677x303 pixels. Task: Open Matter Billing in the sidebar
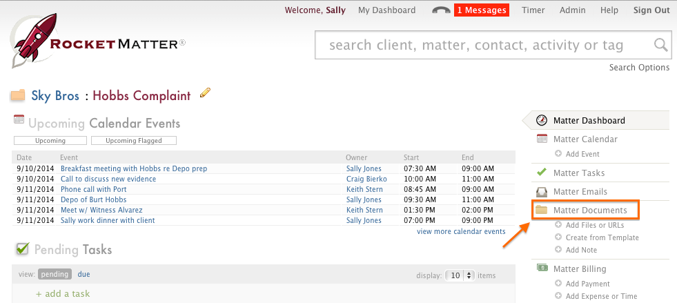click(580, 268)
